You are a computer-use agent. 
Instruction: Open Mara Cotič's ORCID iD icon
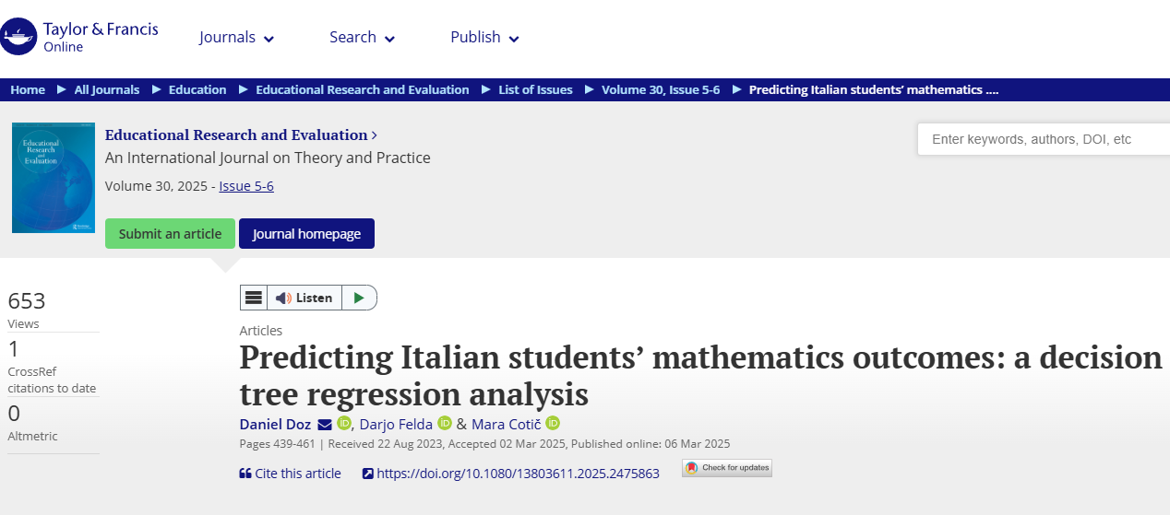pyautogui.click(x=553, y=424)
